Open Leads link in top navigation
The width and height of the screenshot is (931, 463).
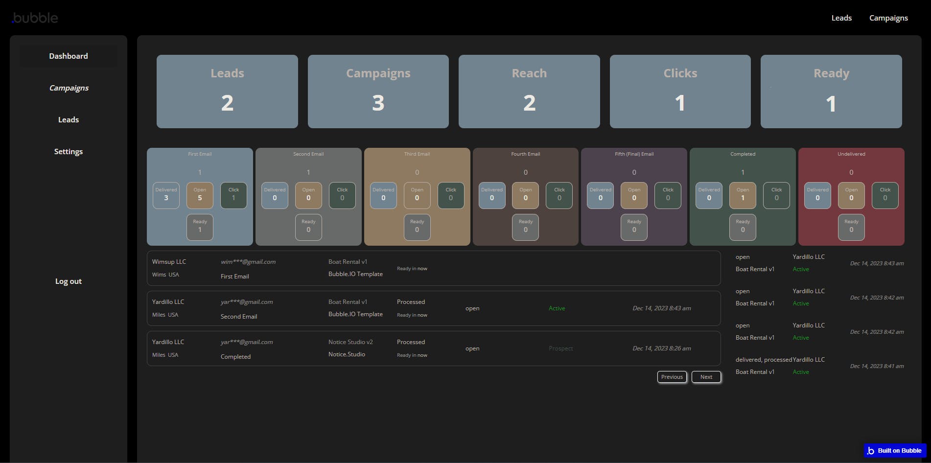[841, 18]
